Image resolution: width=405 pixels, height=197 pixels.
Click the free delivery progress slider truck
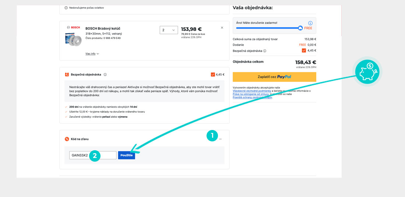(x=300, y=28)
